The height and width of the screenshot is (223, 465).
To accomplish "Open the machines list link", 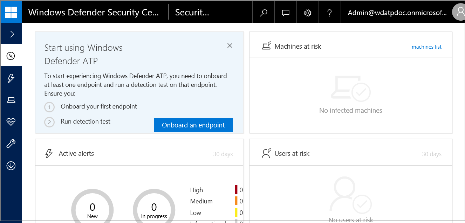I will click(x=426, y=47).
